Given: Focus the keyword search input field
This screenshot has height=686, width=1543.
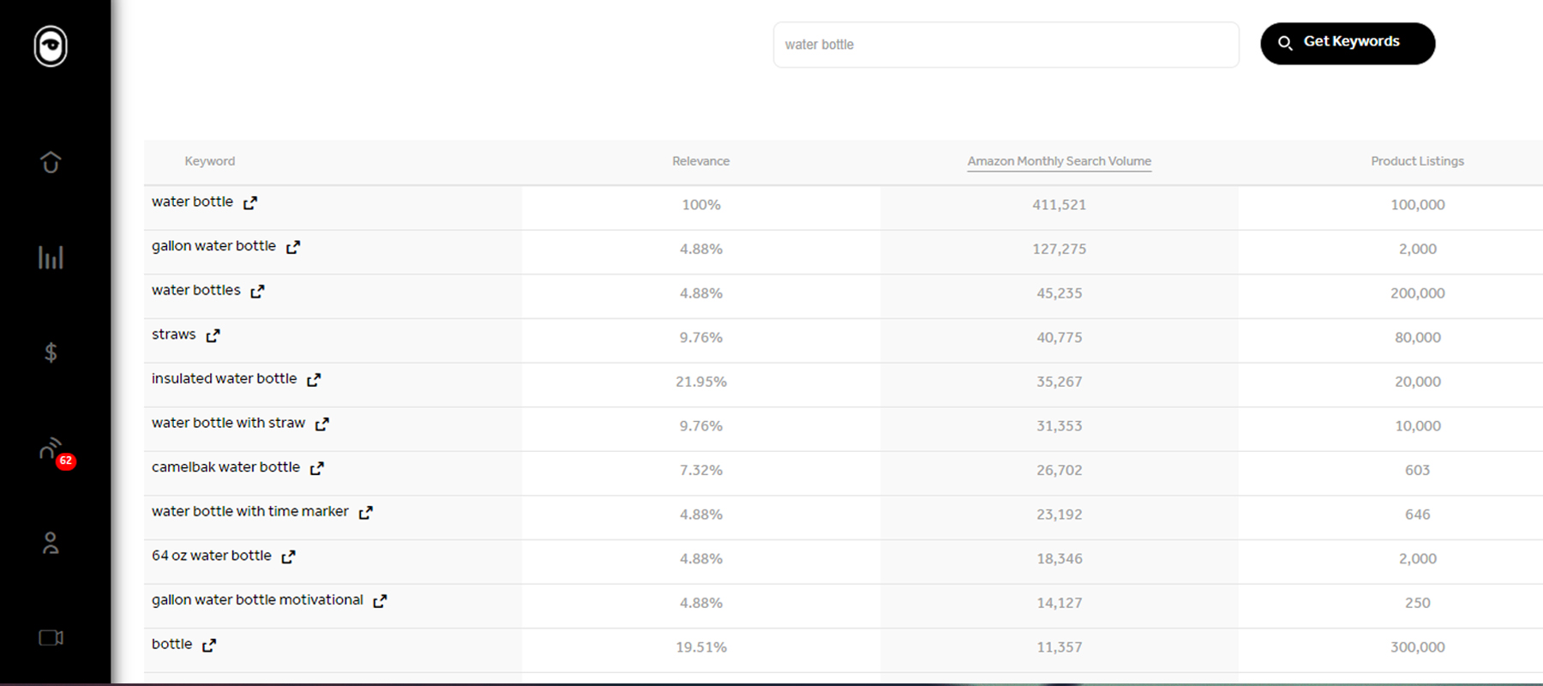Looking at the screenshot, I should (x=1006, y=45).
